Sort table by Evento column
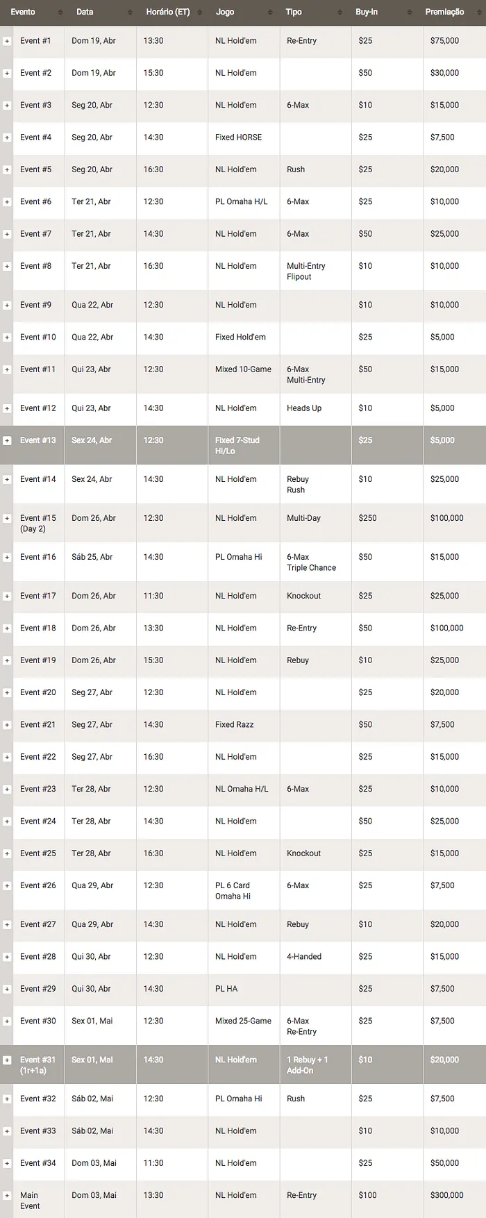Viewport: 486px width, 1218px height. [31, 12]
